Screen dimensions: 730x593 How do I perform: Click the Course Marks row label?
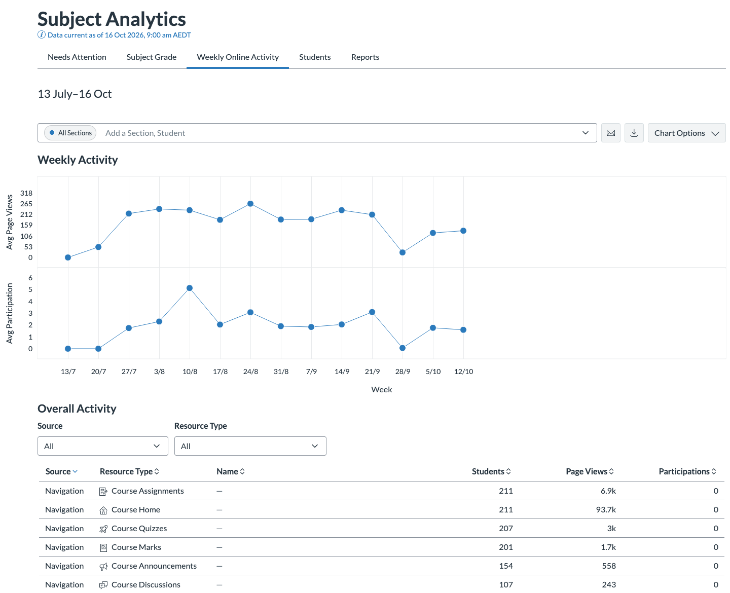click(136, 547)
